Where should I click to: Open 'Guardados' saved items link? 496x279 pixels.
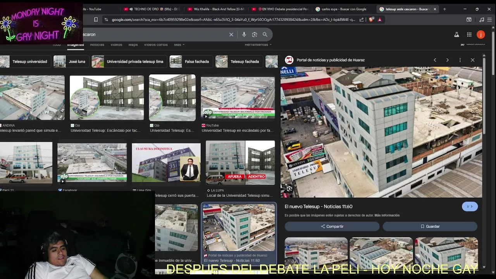[473, 44]
